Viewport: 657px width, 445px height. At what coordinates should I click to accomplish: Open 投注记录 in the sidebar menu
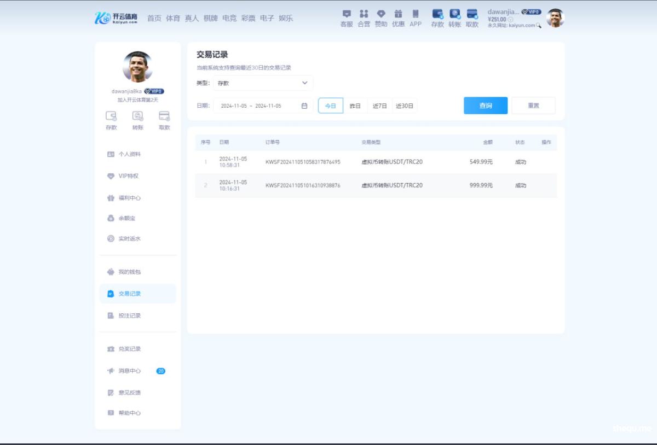129,315
